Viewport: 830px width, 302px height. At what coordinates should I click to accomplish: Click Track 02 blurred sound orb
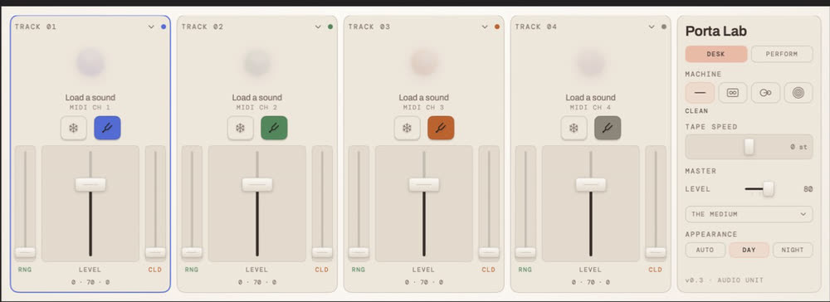coord(257,62)
